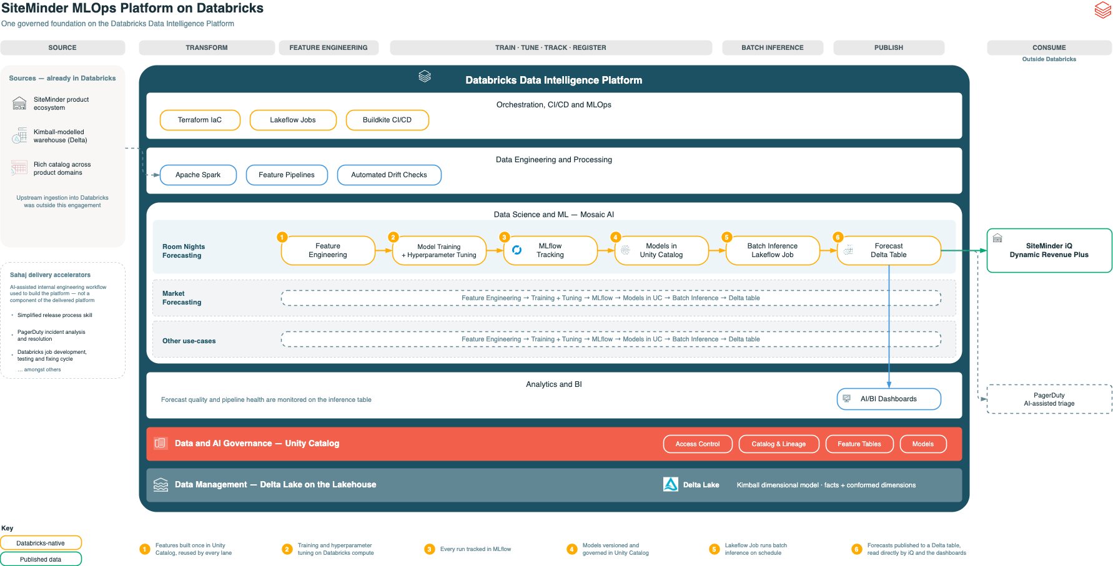1113x566 pixels.
Task: Click the Rich catalog across product domains icon
Action: [19, 168]
